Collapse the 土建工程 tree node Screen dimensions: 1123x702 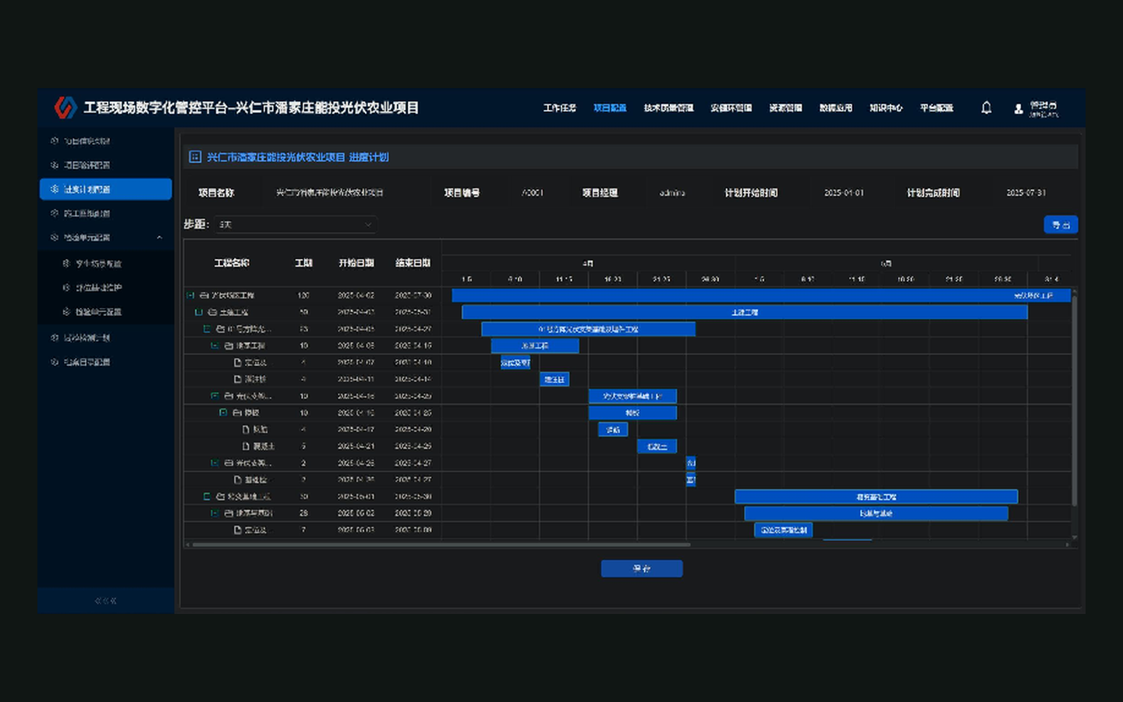tap(198, 312)
